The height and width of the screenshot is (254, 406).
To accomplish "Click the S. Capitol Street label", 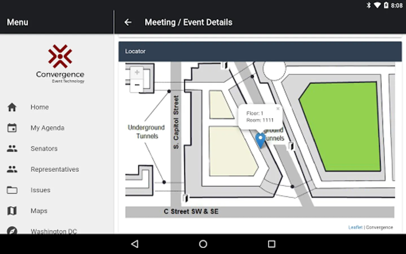I will pyautogui.click(x=176, y=122).
